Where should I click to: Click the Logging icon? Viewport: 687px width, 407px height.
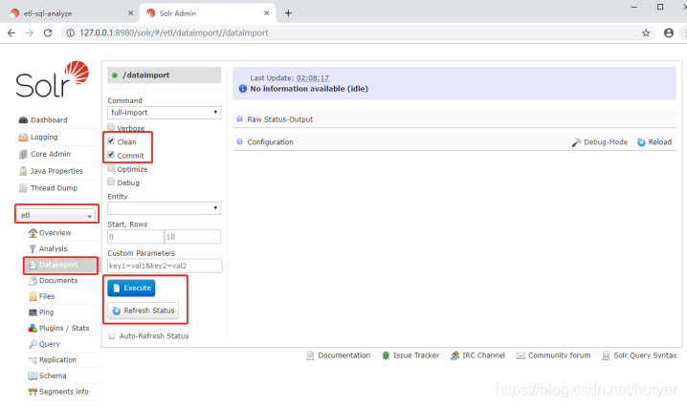click(x=23, y=137)
